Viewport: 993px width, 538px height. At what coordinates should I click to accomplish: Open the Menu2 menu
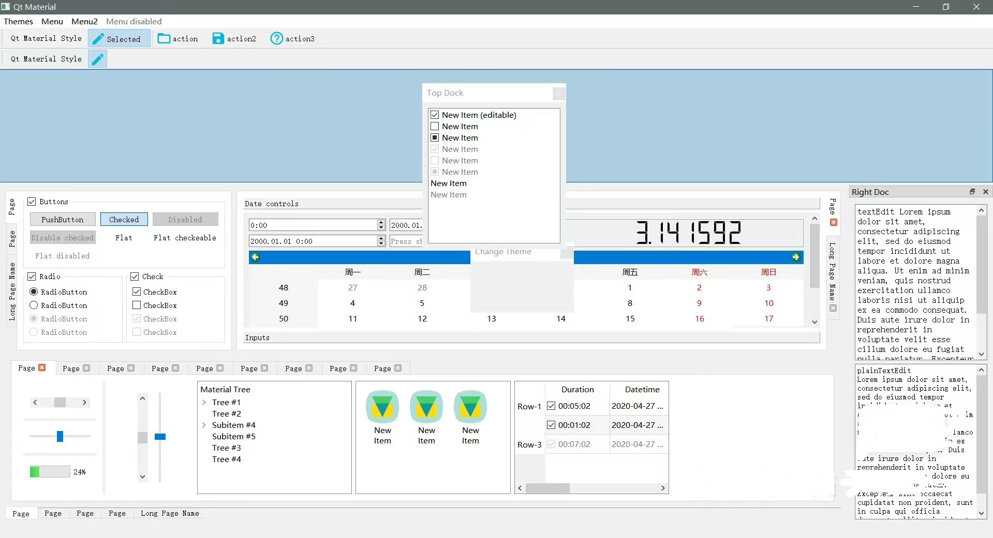(84, 21)
